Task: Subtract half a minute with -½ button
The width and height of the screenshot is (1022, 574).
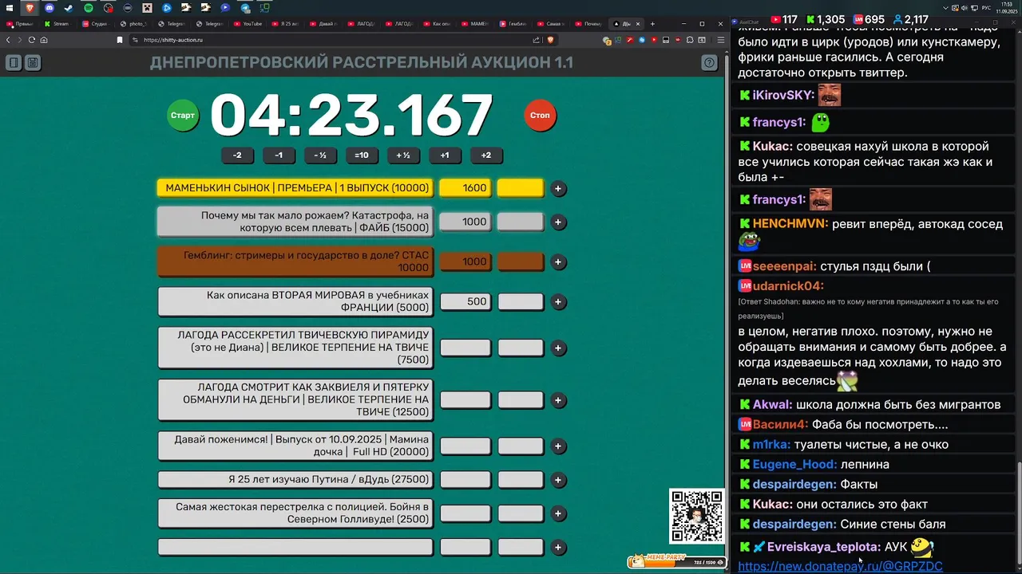Action: point(320,155)
